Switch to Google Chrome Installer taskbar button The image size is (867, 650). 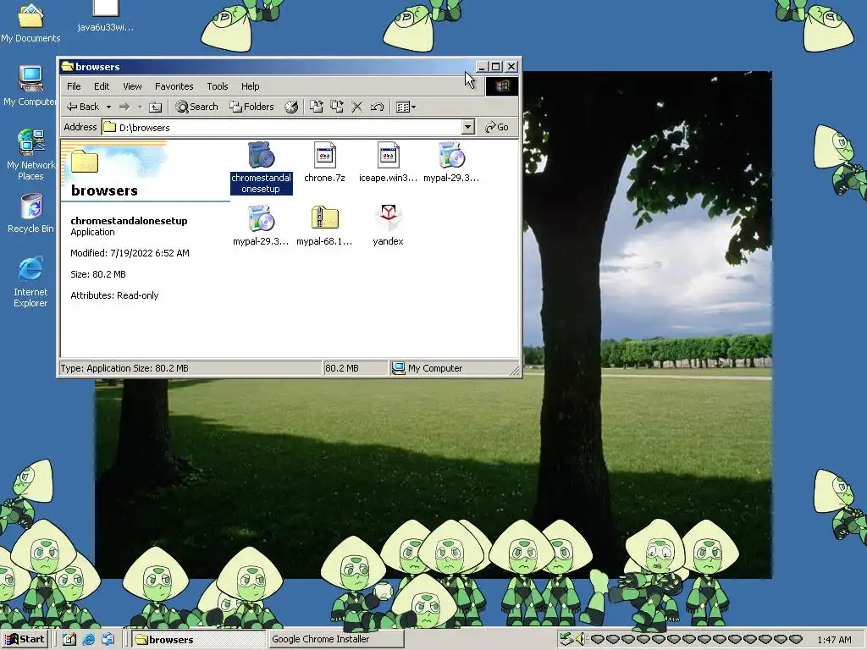(x=335, y=640)
